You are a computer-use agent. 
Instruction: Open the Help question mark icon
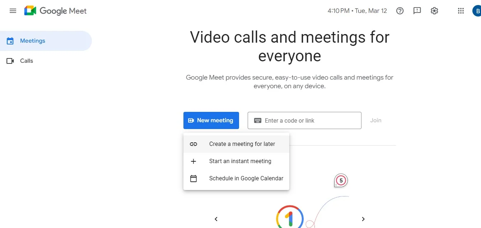tap(400, 11)
